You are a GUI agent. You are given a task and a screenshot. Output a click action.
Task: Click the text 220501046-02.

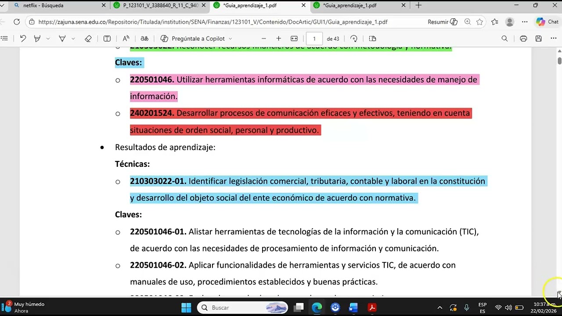click(x=158, y=265)
